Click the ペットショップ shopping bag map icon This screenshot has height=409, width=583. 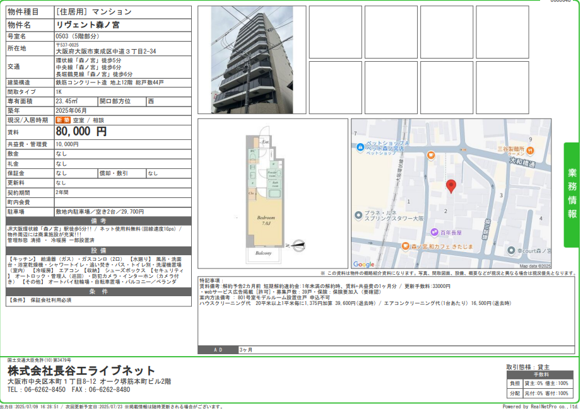pos(359,147)
